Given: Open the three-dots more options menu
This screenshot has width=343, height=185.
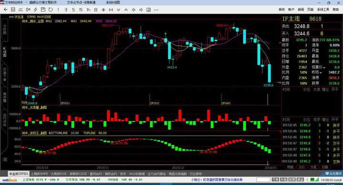Looking at the screenshot, I should (156, 10).
